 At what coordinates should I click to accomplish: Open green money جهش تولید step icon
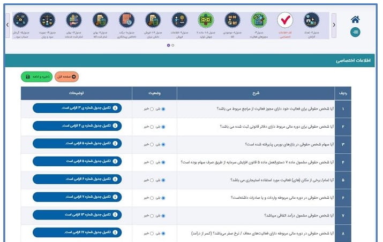(x=206, y=20)
